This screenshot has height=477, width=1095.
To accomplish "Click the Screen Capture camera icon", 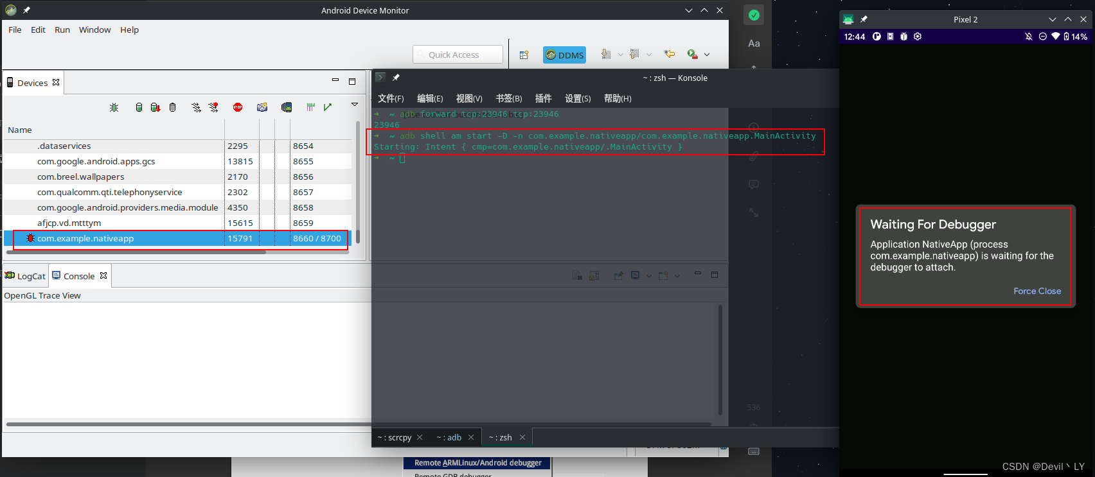I will [262, 107].
